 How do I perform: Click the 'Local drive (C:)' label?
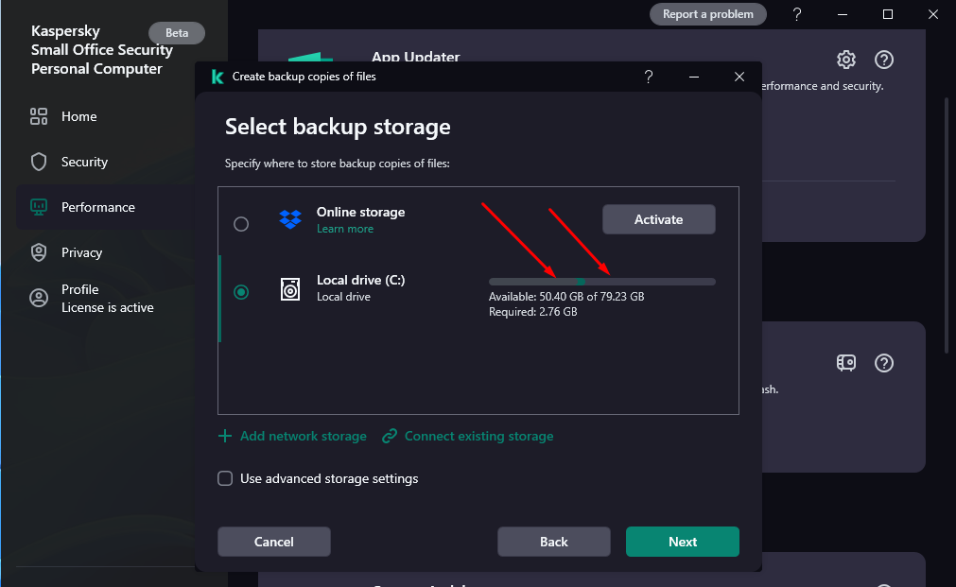pos(361,281)
